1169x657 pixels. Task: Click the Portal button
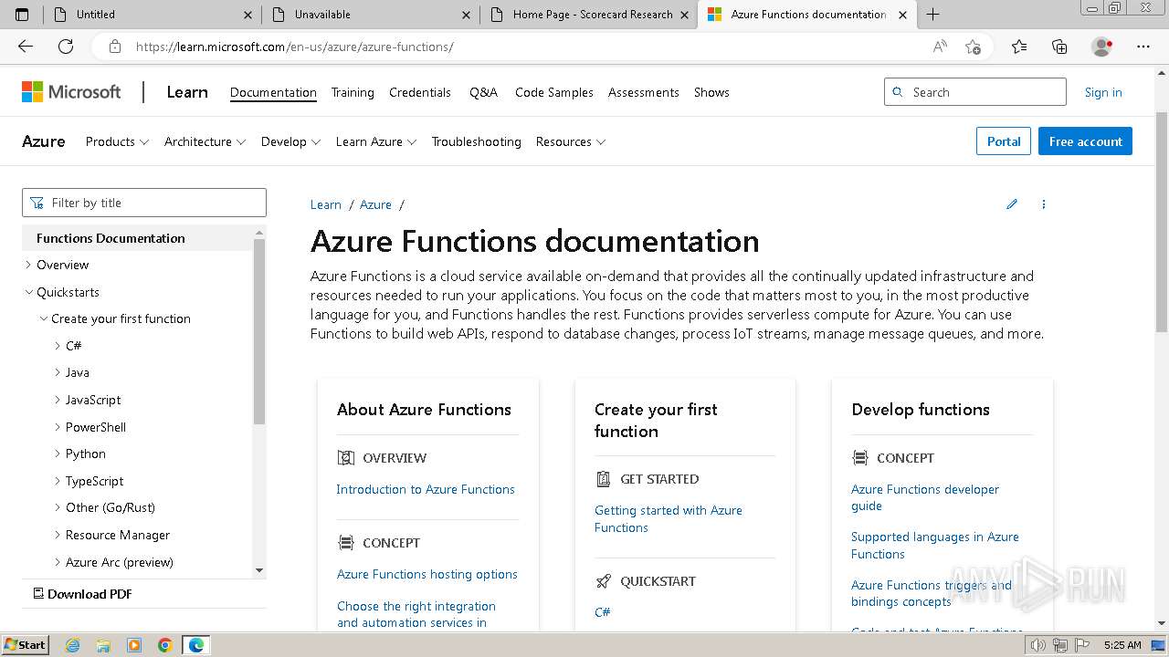click(1004, 141)
